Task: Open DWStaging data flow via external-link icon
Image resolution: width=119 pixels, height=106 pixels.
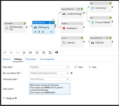Action: (50, 23)
